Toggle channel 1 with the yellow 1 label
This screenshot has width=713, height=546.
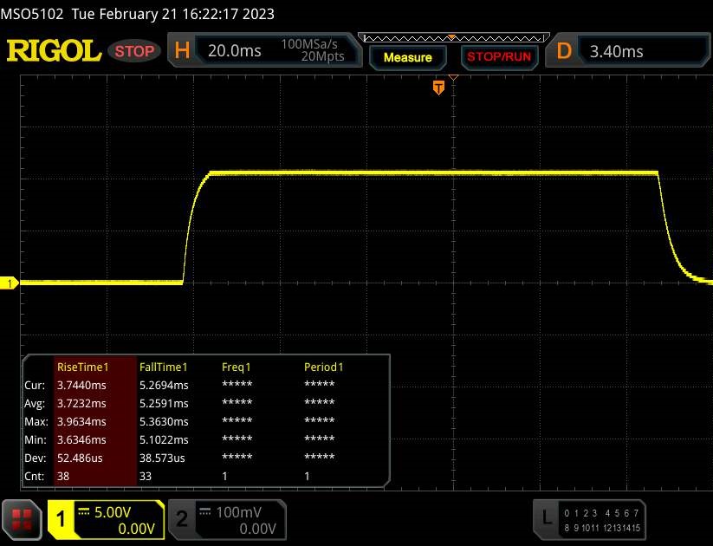62,519
